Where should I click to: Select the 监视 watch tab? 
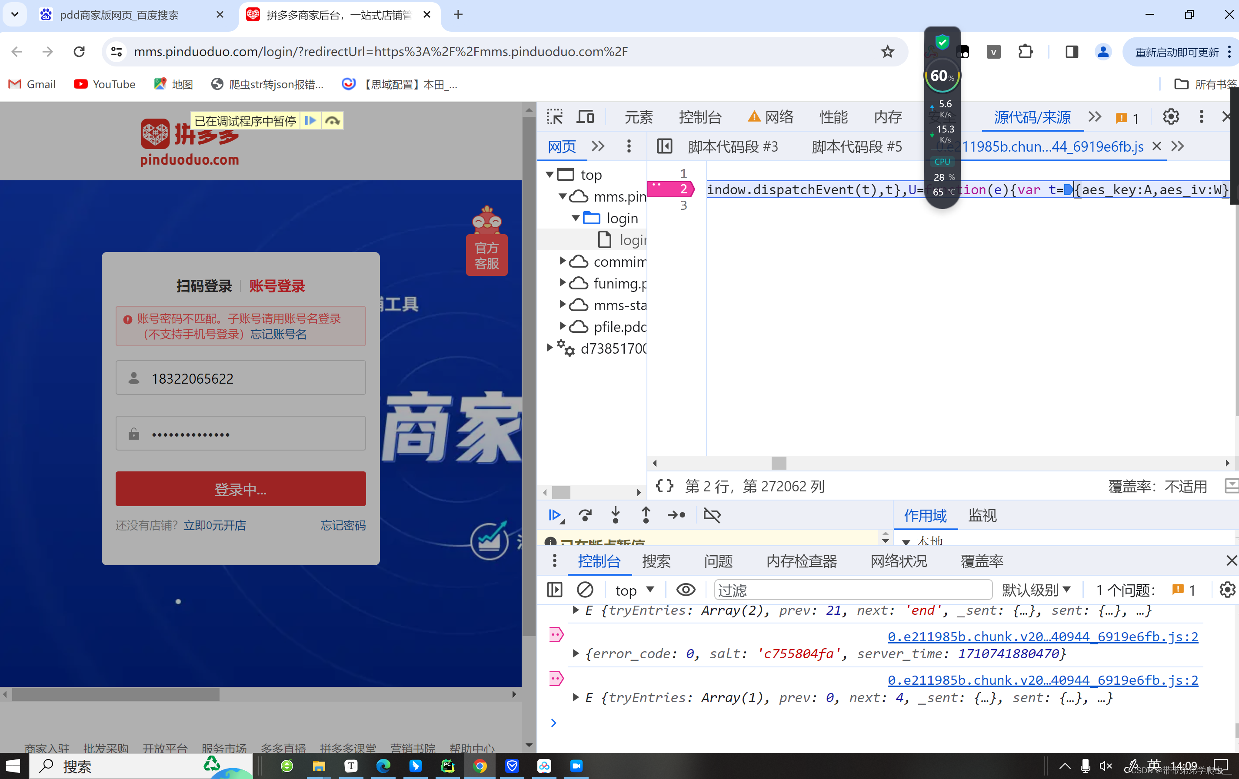(982, 515)
